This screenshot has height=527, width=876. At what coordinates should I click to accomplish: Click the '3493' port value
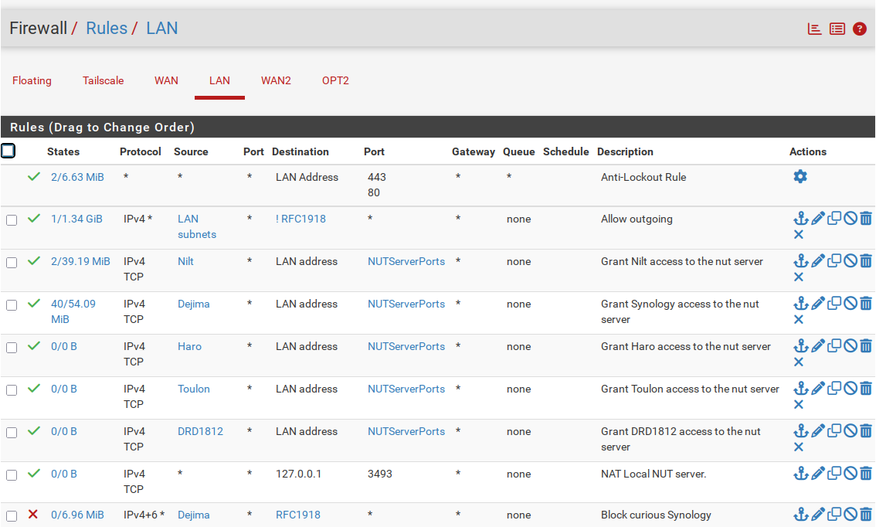[x=380, y=474]
